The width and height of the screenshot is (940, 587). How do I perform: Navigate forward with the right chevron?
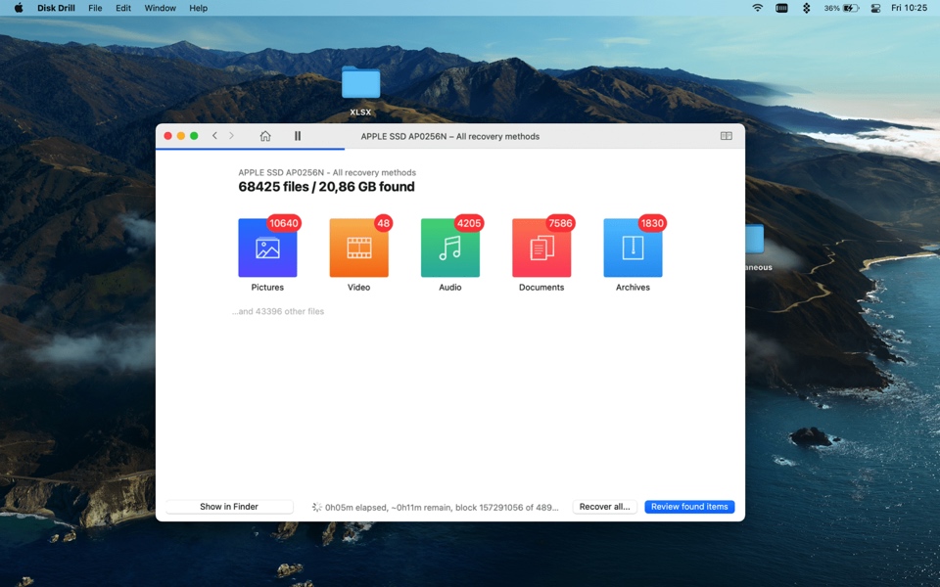231,136
